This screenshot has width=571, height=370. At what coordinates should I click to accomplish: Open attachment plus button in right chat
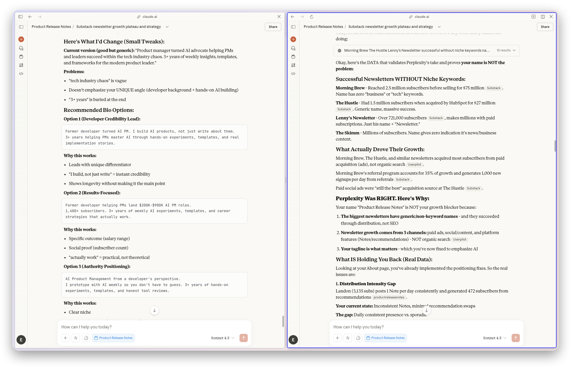click(x=337, y=338)
